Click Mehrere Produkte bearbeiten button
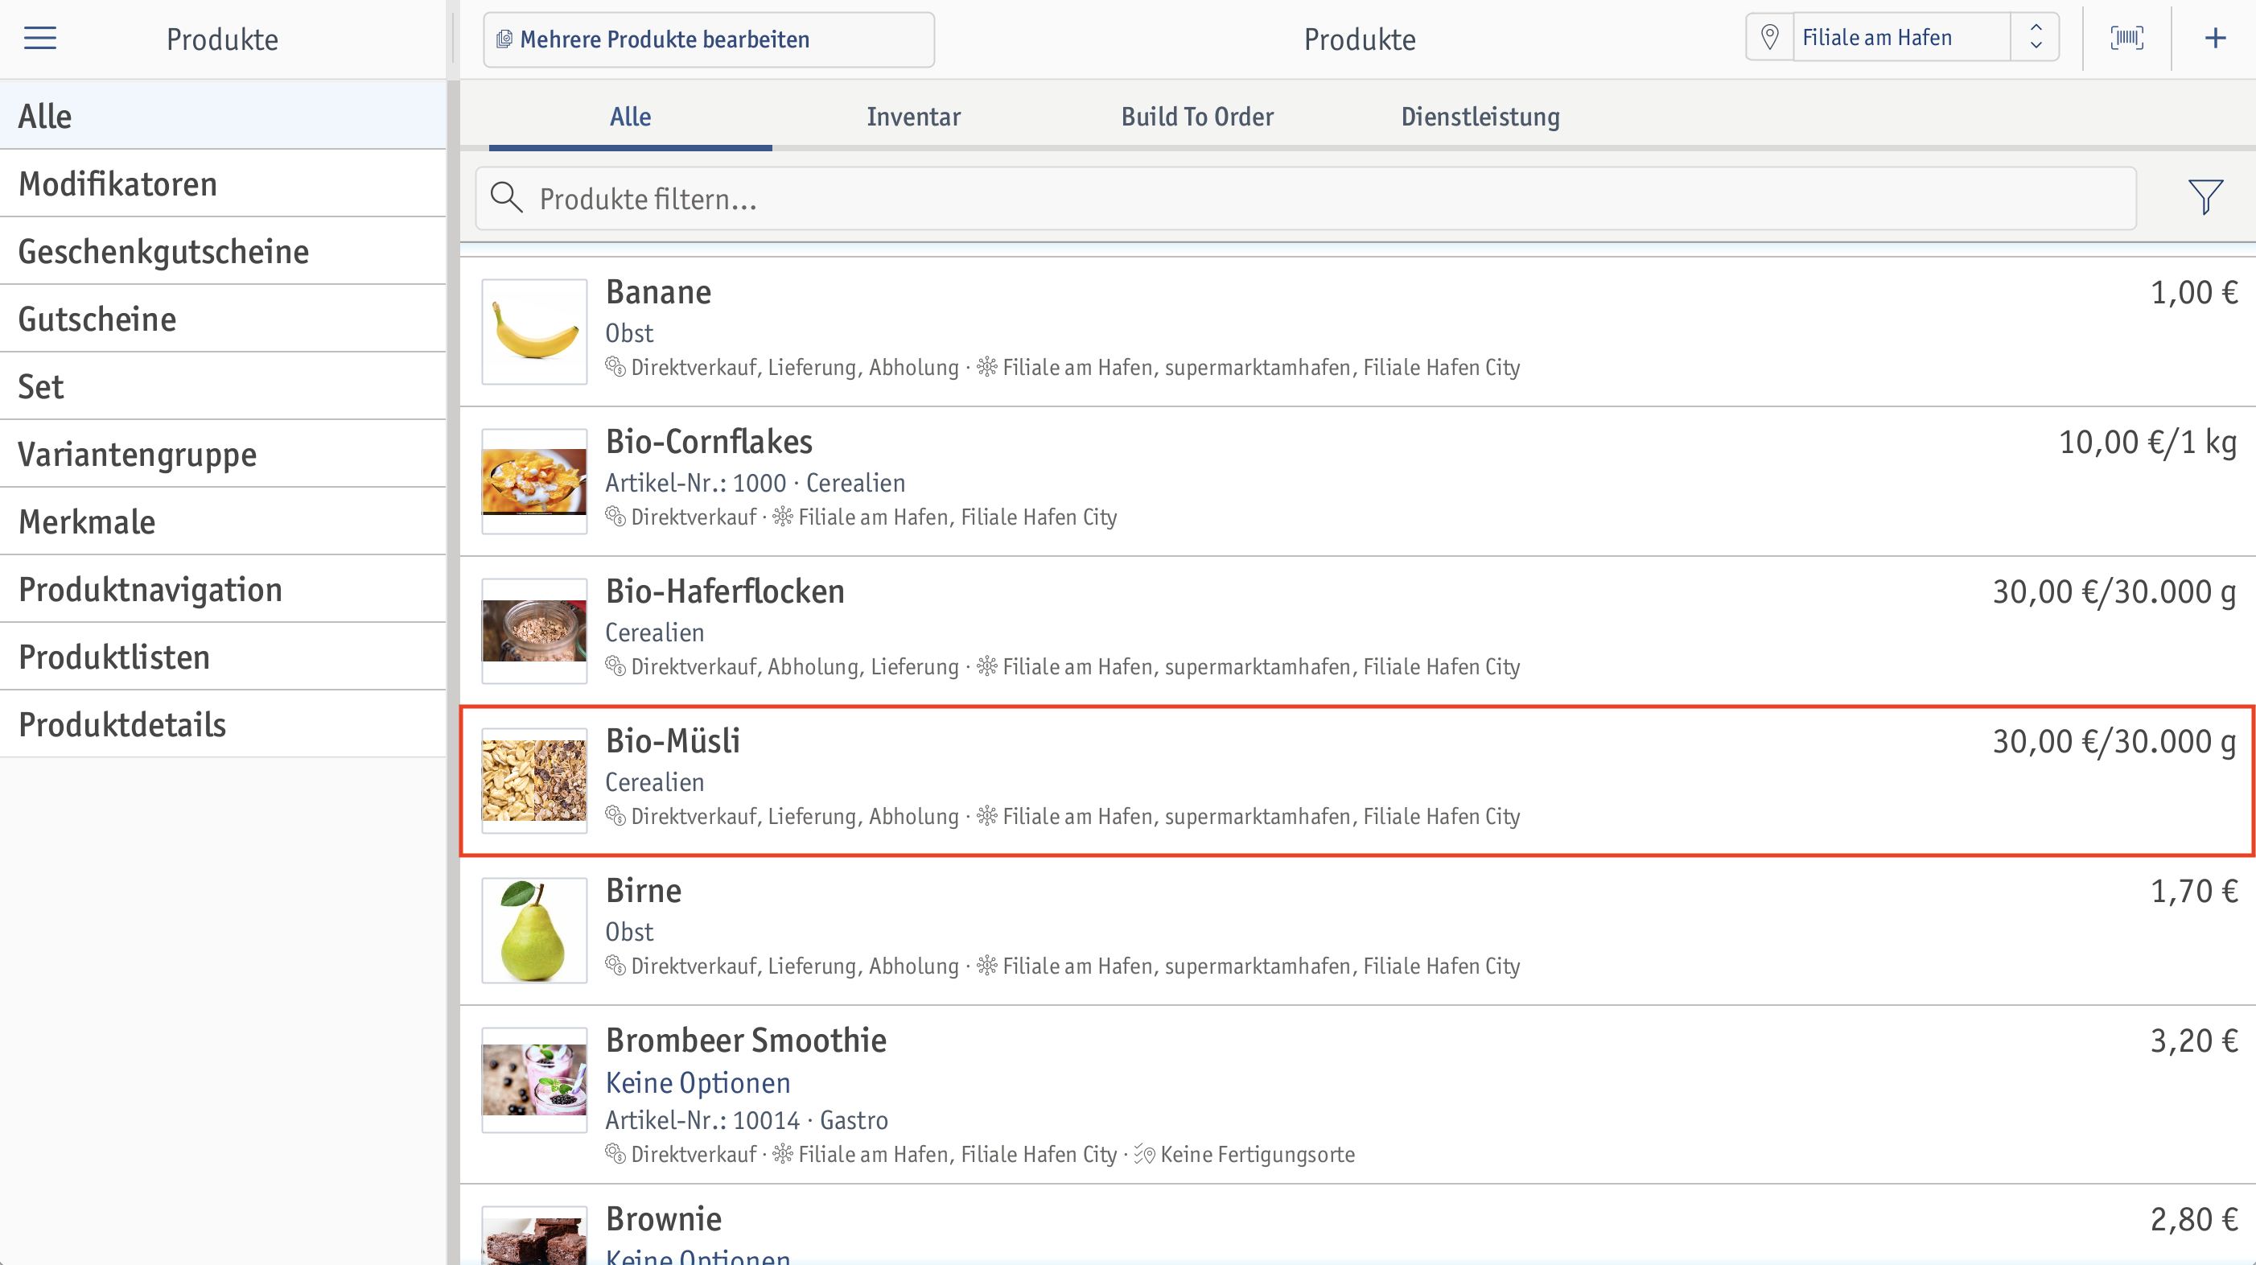Viewport: 2256px width, 1265px height. point(709,39)
